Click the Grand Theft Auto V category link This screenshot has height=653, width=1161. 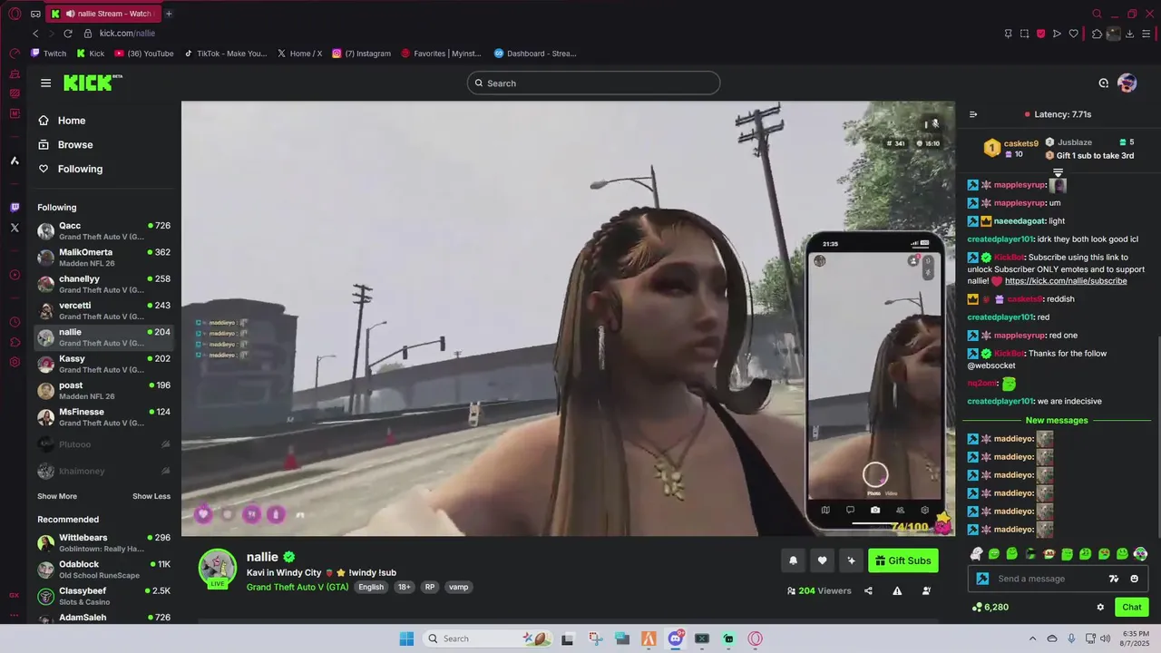click(298, 587)
